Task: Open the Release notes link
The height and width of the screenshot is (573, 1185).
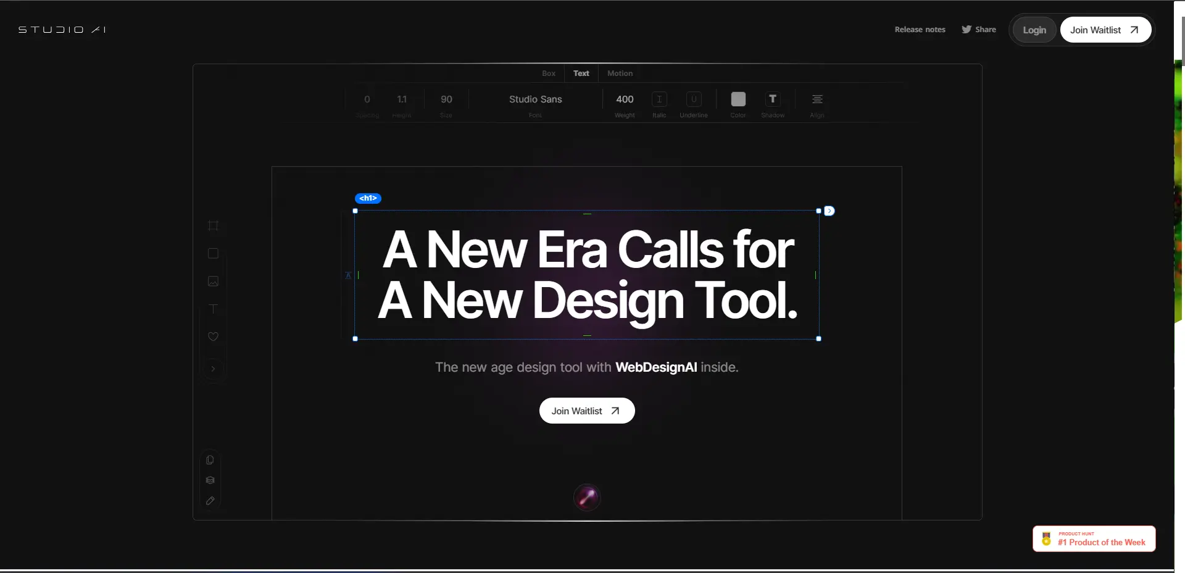Action: [x=920, y=30]
